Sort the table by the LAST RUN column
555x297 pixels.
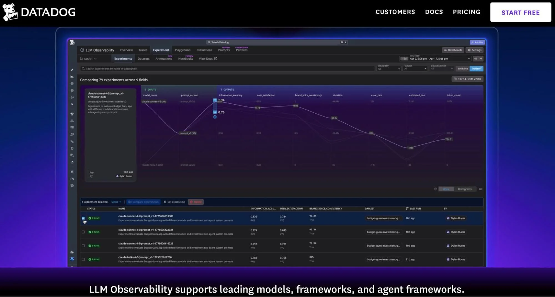(413, 209)
